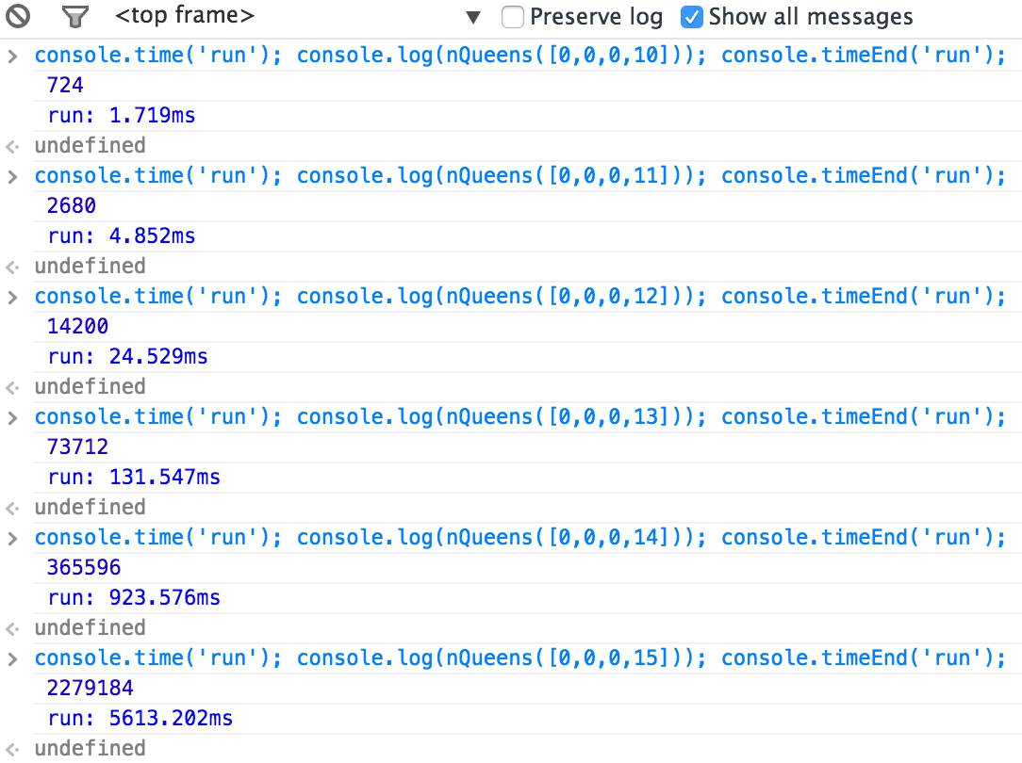1022x763 pixels.
Task: Click the clear console icon
Action: tap(18, 16)
